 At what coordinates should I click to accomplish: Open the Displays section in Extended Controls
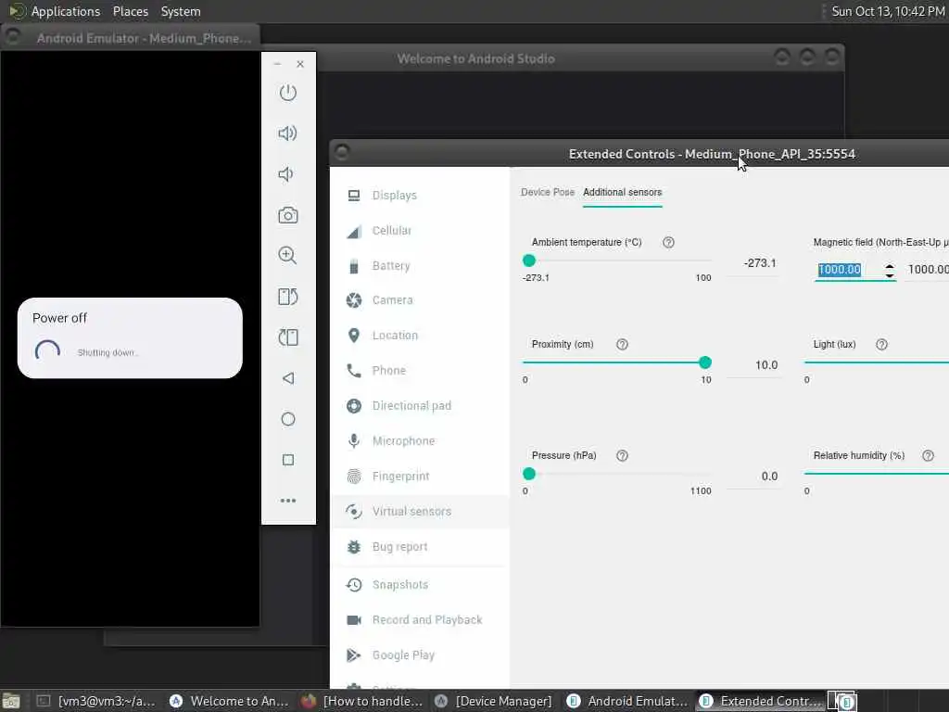point(419,196)
